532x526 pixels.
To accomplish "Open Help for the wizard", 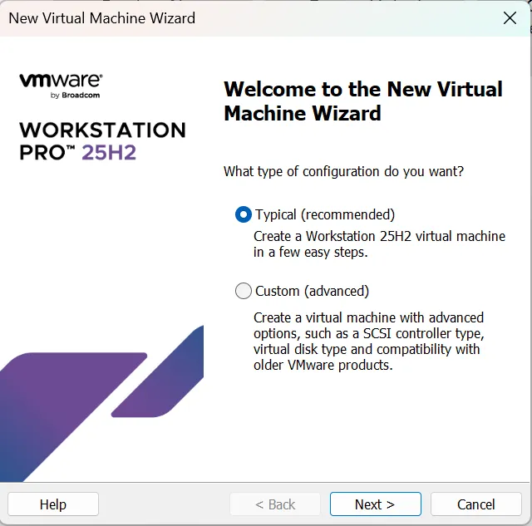I will click(53, 504).
